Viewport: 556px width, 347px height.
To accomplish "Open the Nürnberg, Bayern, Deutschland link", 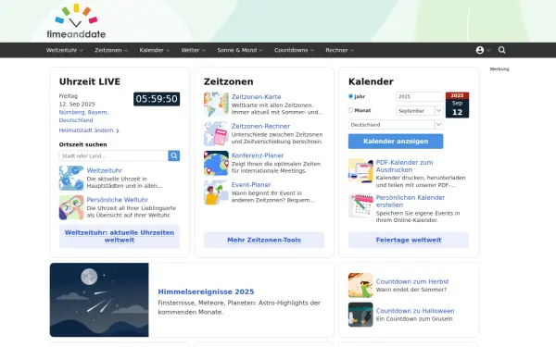I will point(83,117).
